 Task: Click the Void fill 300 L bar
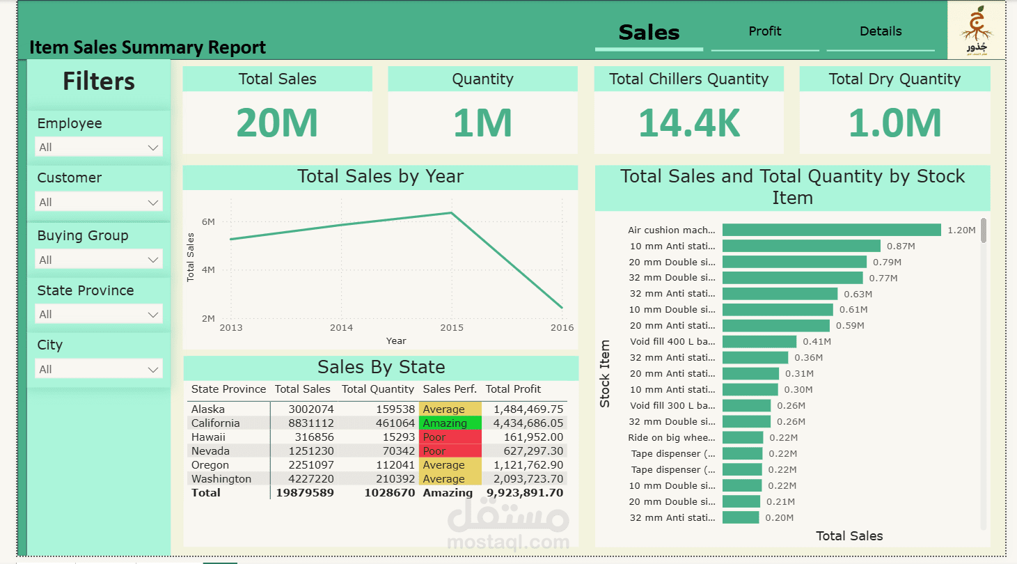[x=746, y=405]
